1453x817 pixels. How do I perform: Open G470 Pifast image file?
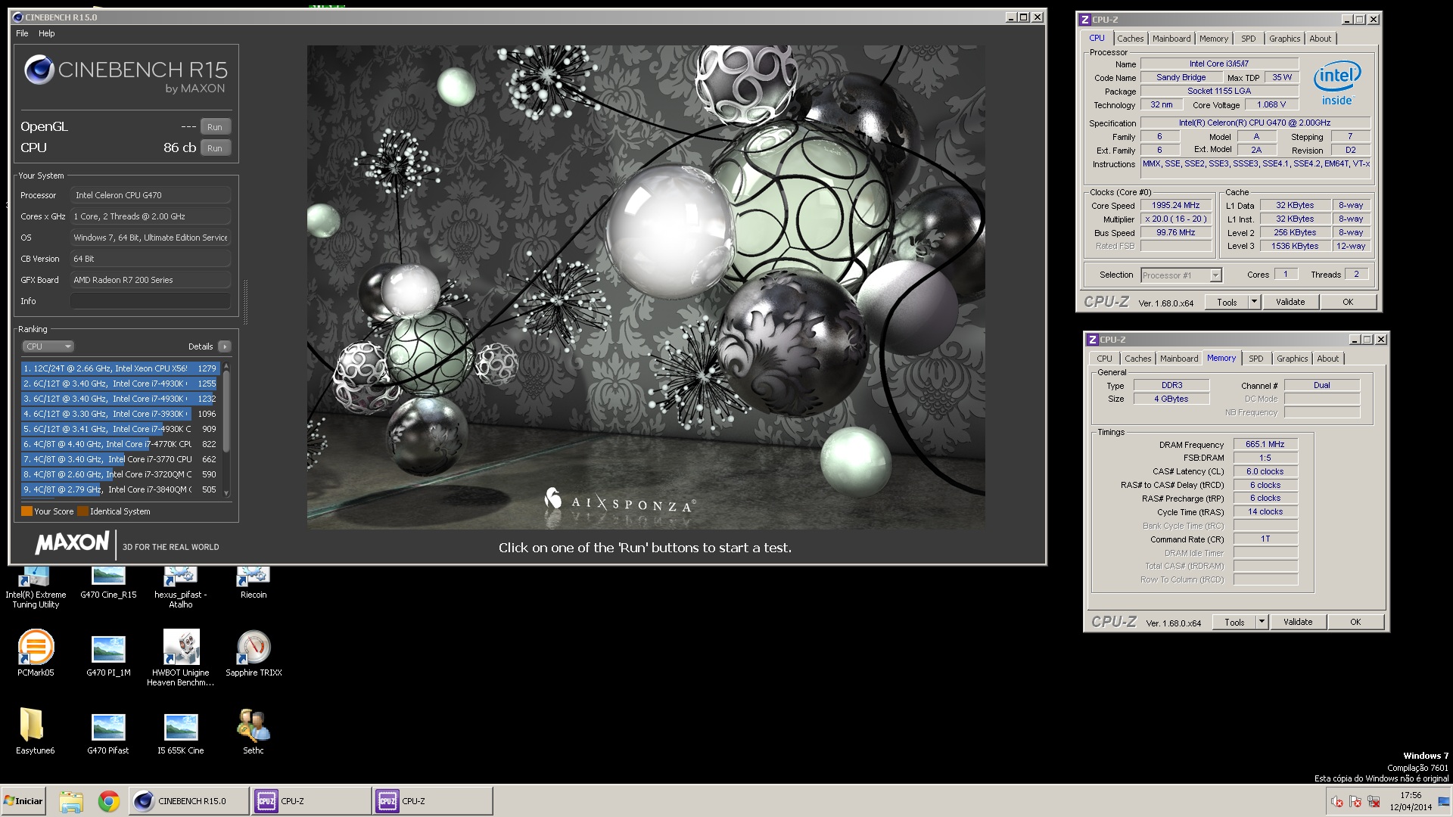click(108, 734)
